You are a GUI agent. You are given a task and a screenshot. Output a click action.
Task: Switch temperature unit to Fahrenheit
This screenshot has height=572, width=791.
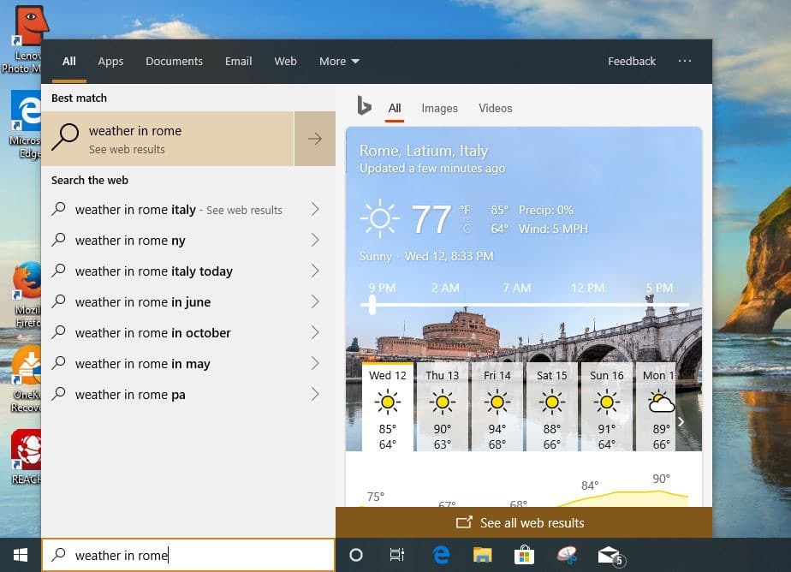[x=465, y=210]
